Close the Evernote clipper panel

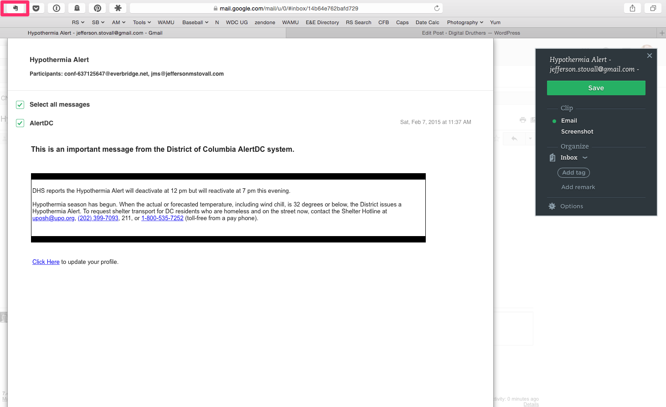[x=650, y=56]
